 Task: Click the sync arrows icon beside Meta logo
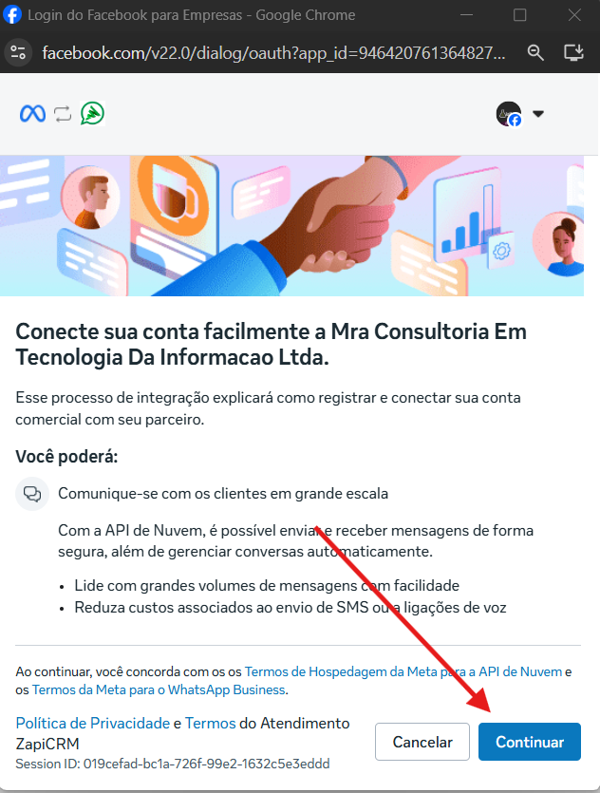63,114
